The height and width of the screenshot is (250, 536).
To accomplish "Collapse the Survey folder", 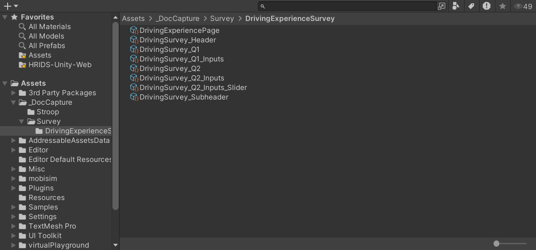I will (x=21, y=121).
